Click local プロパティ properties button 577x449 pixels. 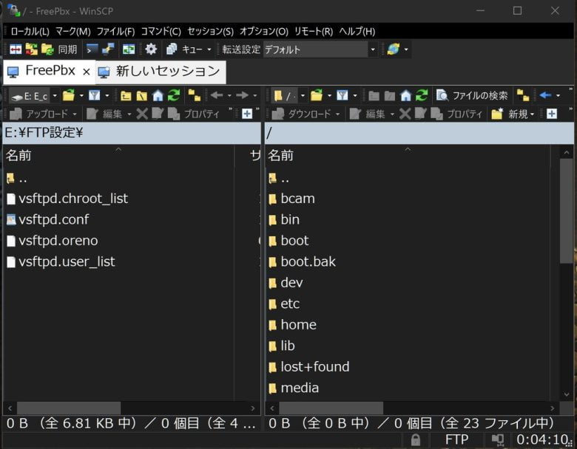point(194,114)
